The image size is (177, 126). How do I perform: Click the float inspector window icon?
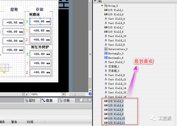pyautogui.click(x=82, y=100)
